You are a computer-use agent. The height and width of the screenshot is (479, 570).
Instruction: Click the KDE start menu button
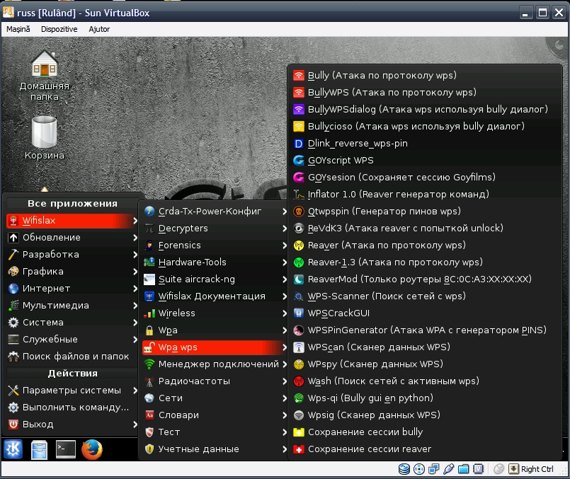tap(13, 449)
